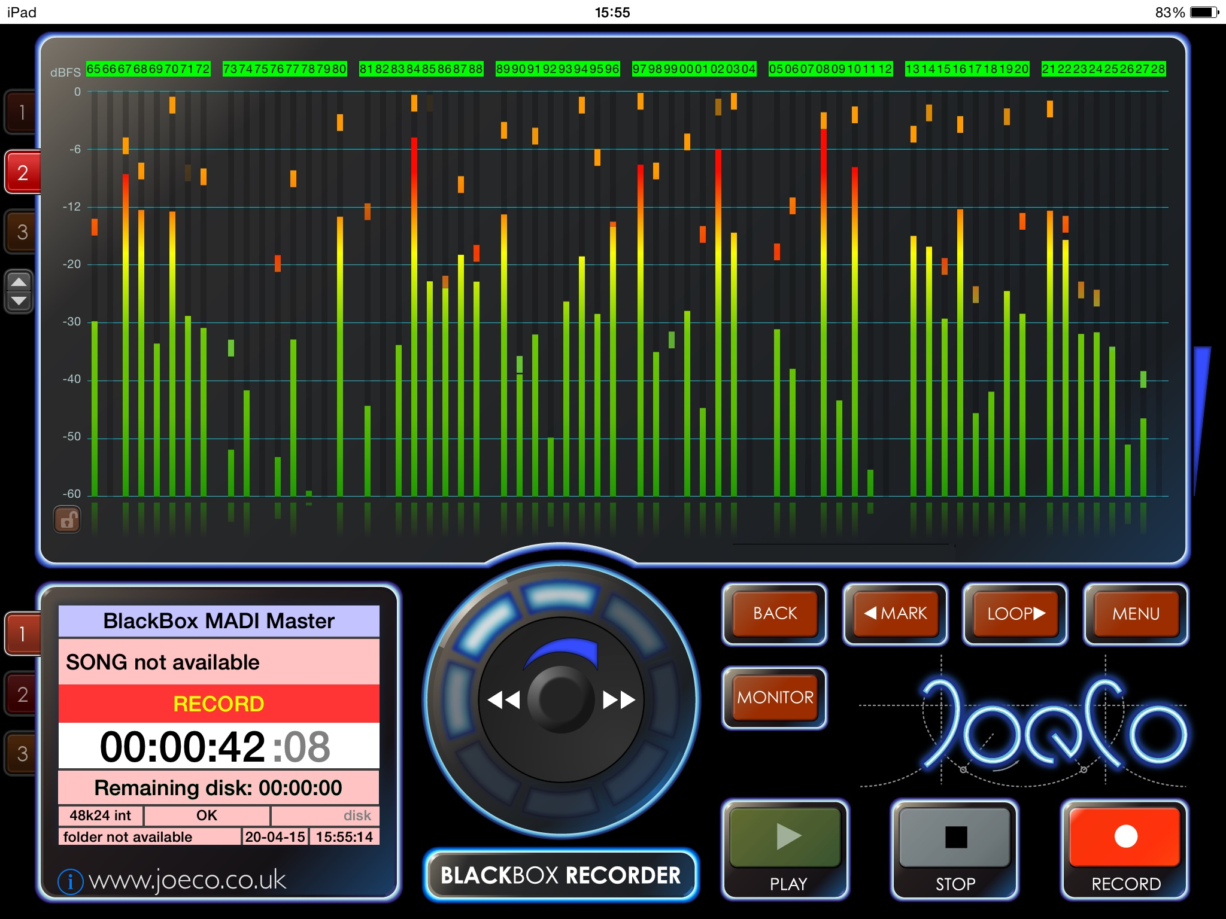This screenshot has height=919, width=1226.
Task: Select channel group 65-72 label
Action: pyautogui.click(x=148, y=69)
